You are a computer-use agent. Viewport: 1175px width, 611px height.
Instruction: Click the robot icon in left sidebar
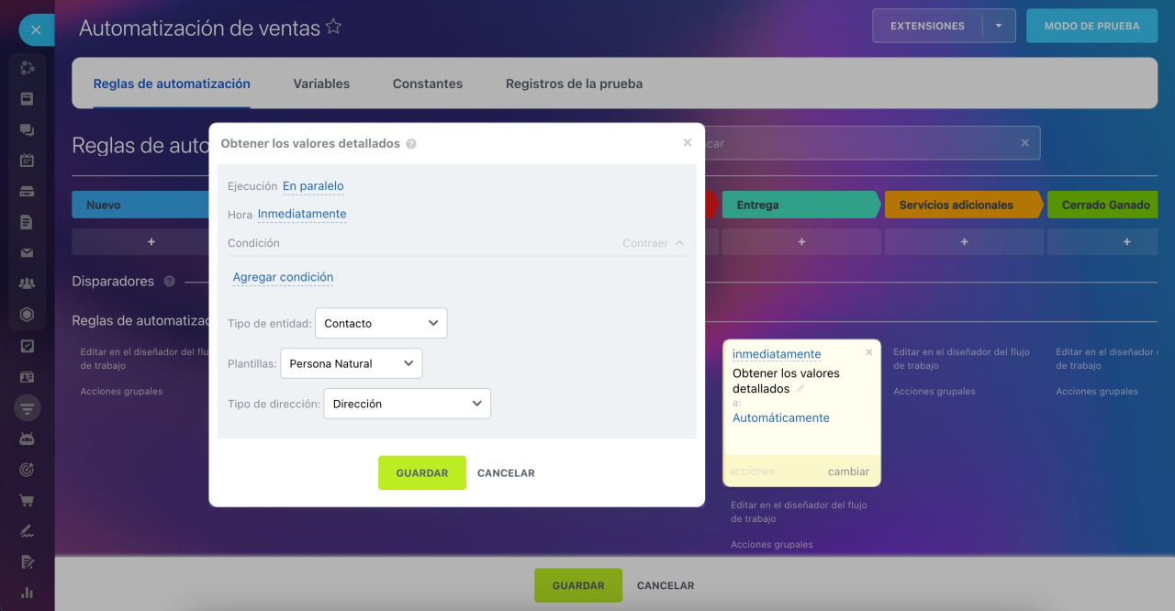(27, 439)
